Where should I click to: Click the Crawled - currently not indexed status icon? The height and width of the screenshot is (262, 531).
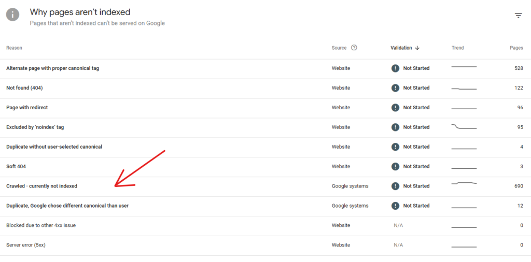[395, 186]
